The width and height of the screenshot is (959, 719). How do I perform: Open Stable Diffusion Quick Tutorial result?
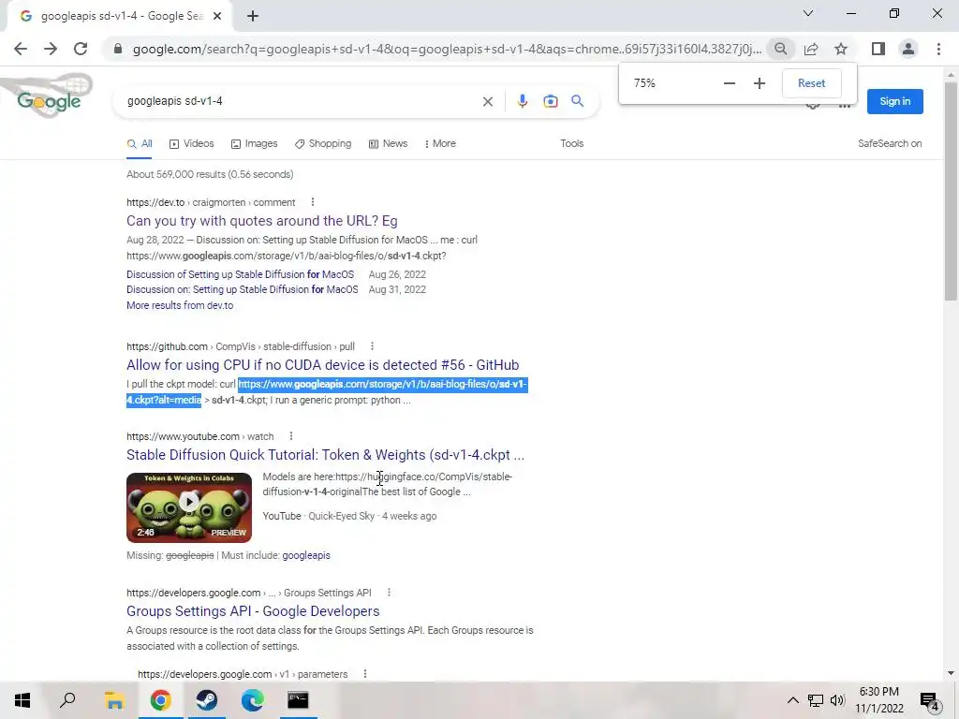(x=325, y=456)
